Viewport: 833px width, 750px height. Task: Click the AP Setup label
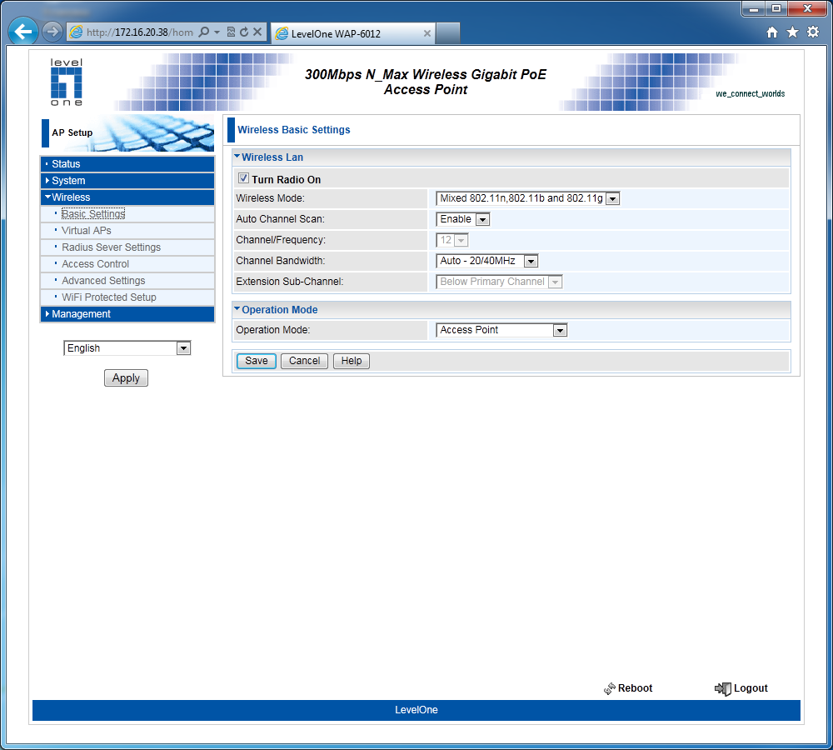pyautogui.click(x=72, y=132)
